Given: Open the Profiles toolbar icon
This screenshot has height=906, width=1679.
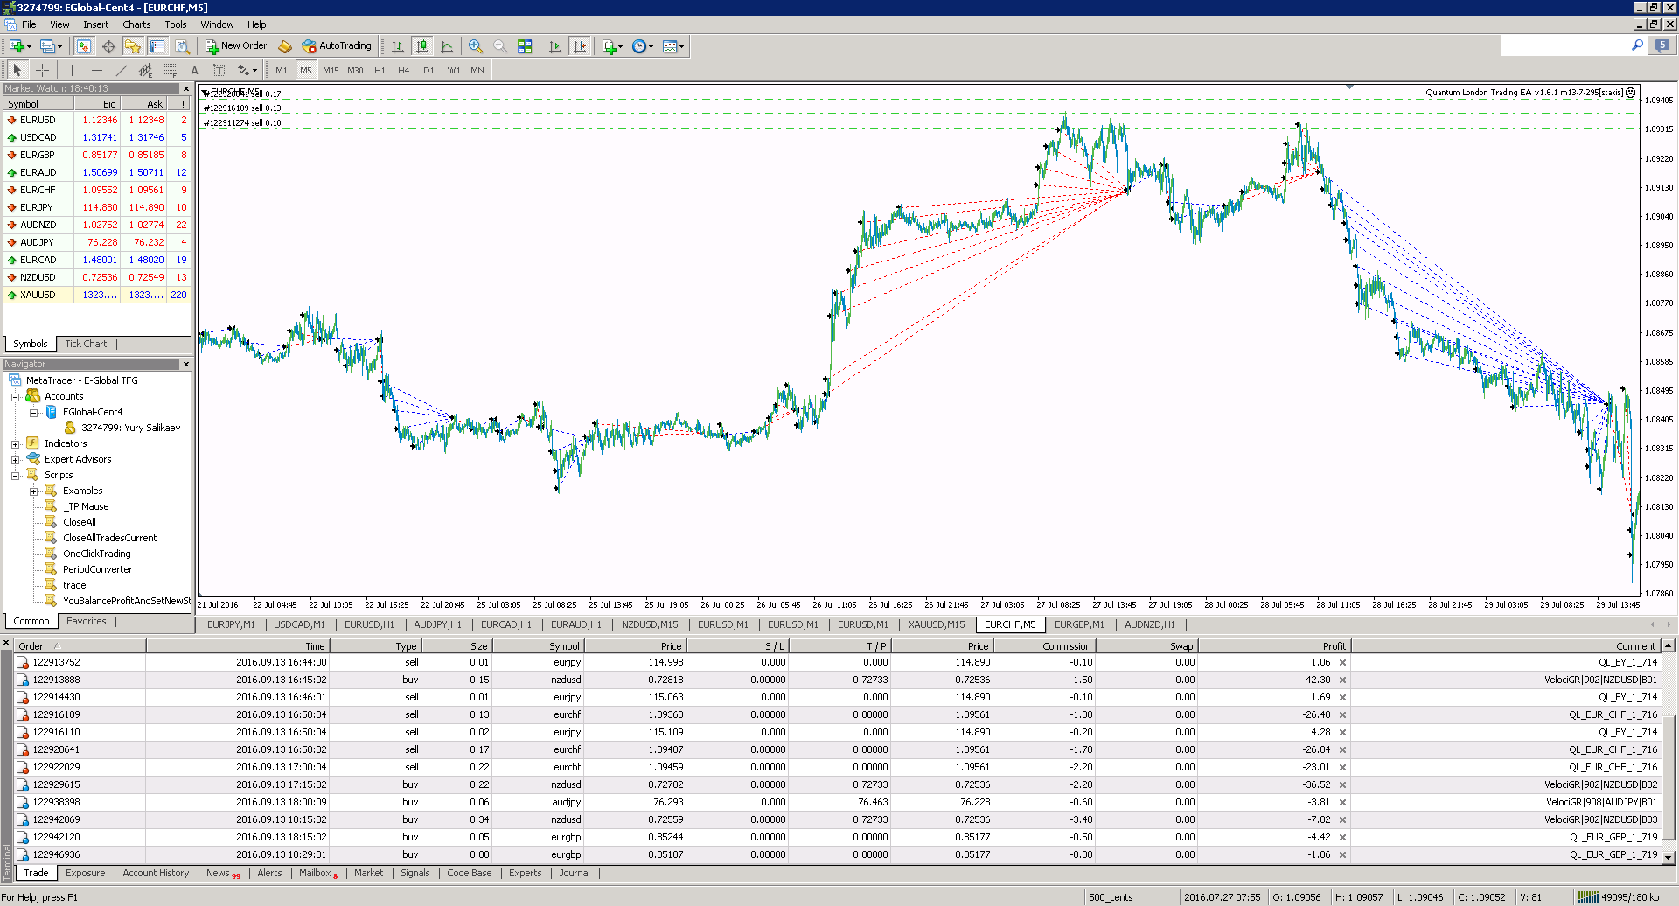Looking at the screenshot, I should [47, 46].
